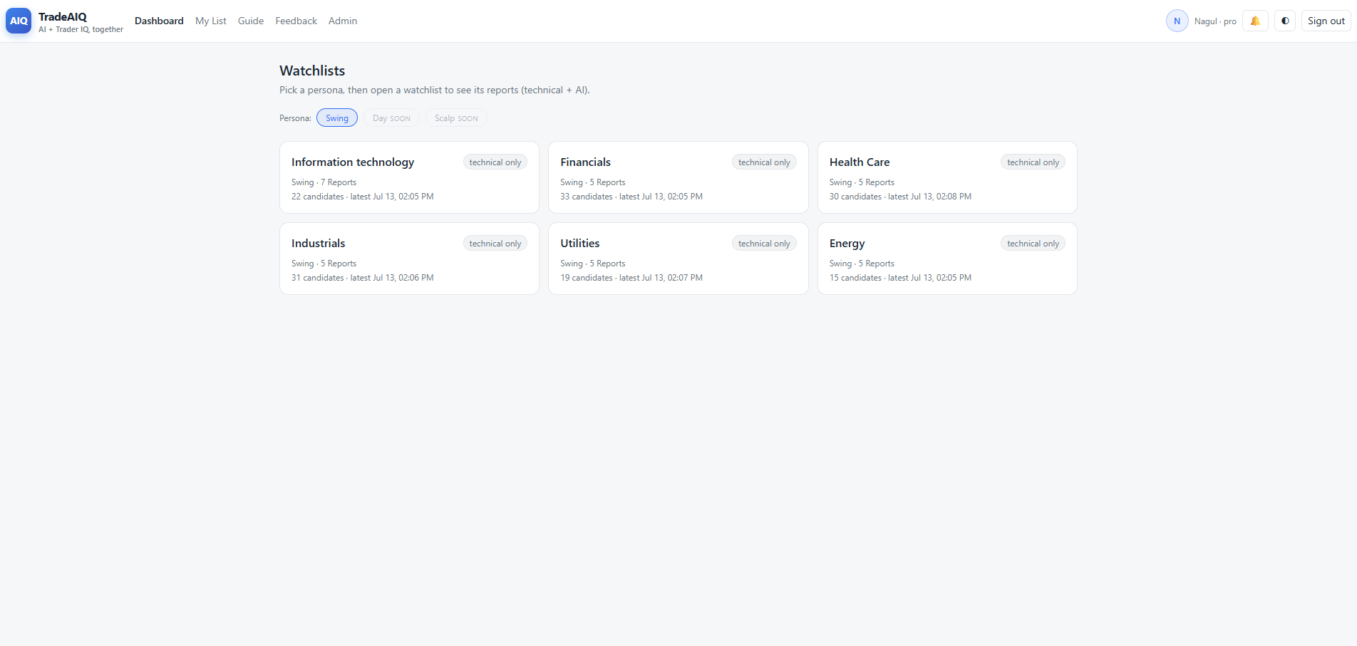Click "Swing · 5 Reports" under Energy
The image size is (1357, 646).
(862, 264)
